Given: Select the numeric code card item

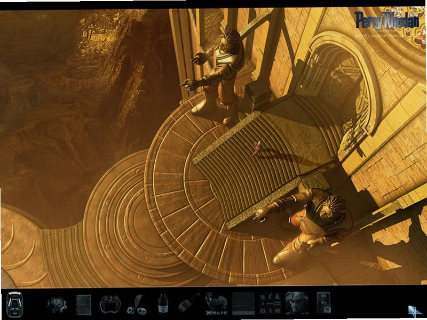Looking at the screenshot, I should pos(270,303).
